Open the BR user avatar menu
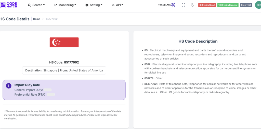This screenshot has height=129, width=261. click(x=258, y=5)
